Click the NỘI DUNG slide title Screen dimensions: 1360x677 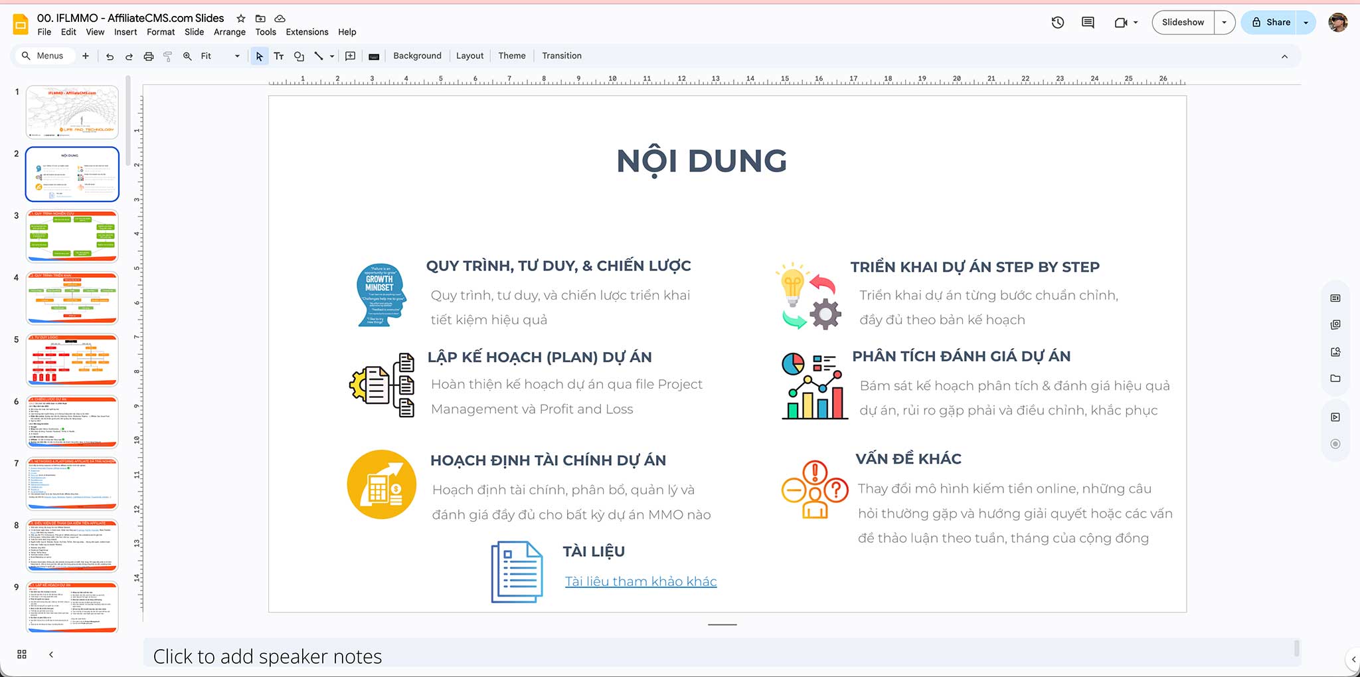[x=702, y=161]
